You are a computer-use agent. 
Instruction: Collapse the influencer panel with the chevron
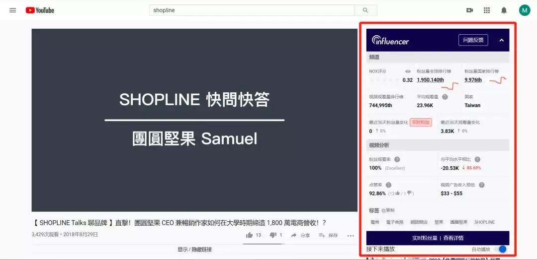click(x=501, y=40)
